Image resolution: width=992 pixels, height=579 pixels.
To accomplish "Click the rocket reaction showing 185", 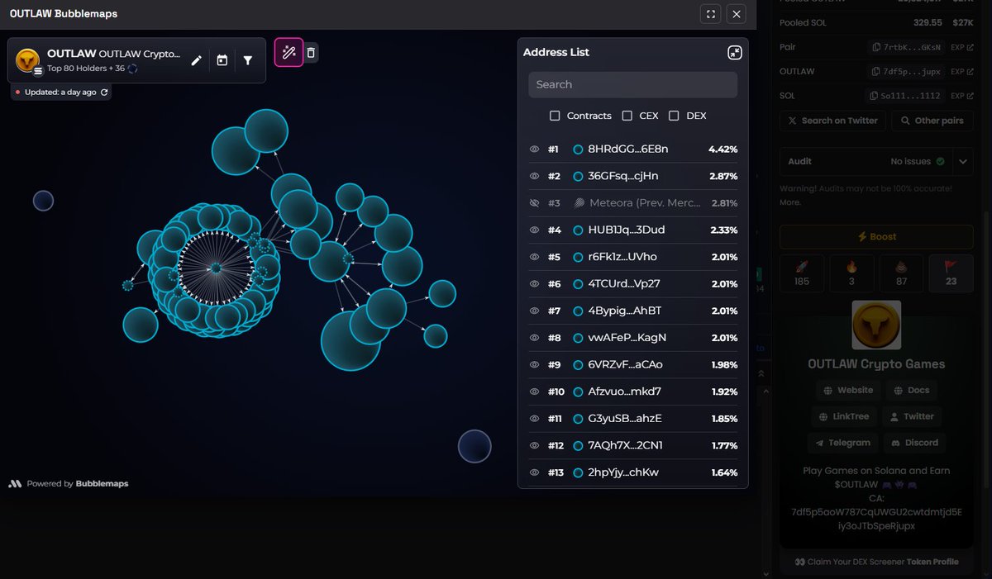I will point(801,275).
